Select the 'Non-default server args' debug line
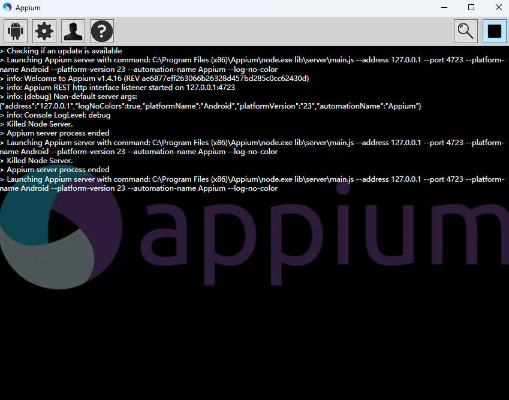509x400 pixels. (72, 97)
